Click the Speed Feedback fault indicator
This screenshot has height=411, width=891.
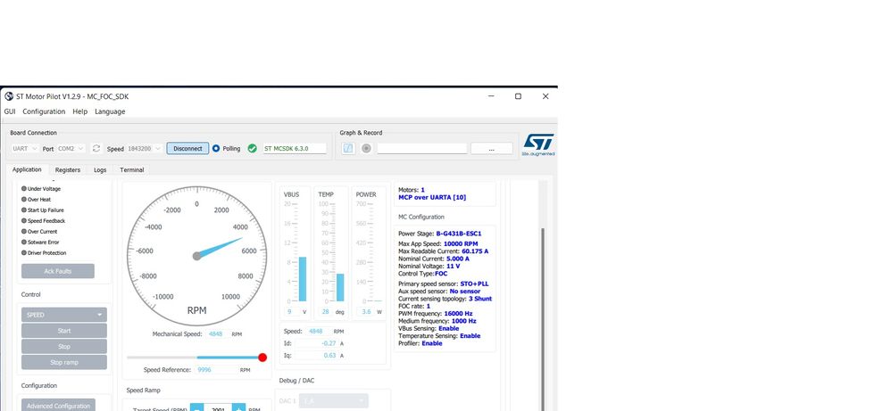(24, 221)
